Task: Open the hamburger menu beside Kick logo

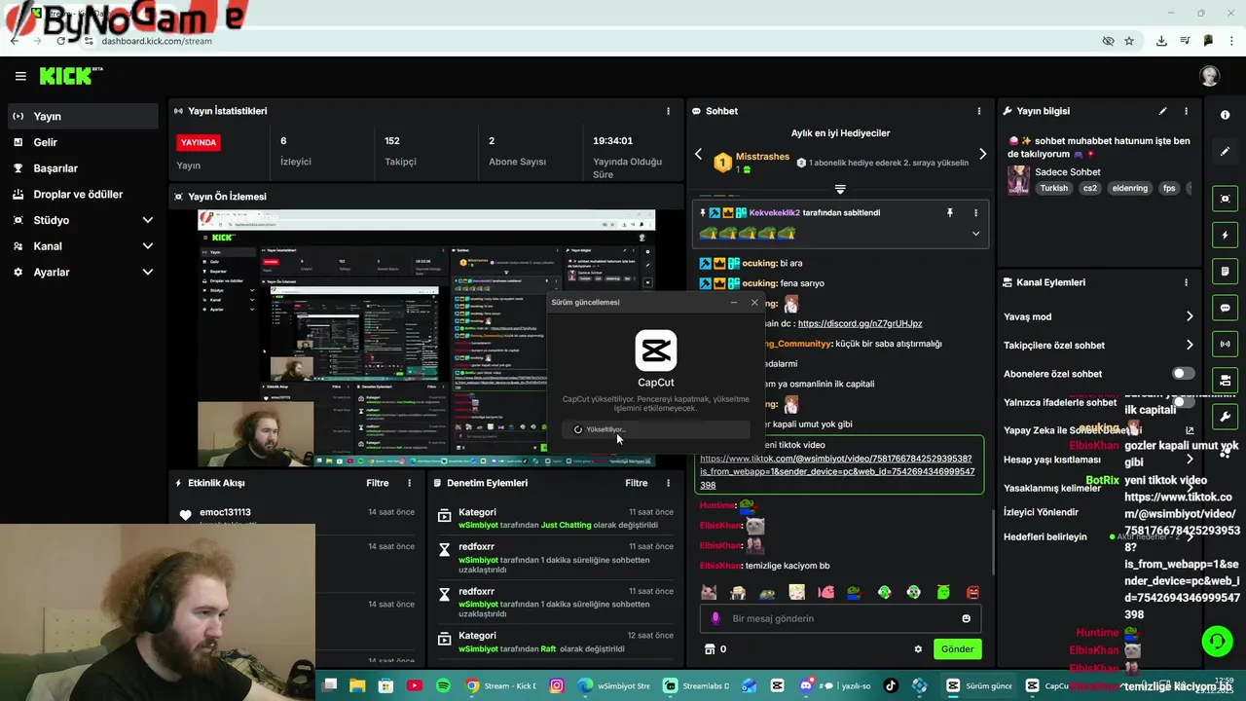Action: click(x=20, y=76)
